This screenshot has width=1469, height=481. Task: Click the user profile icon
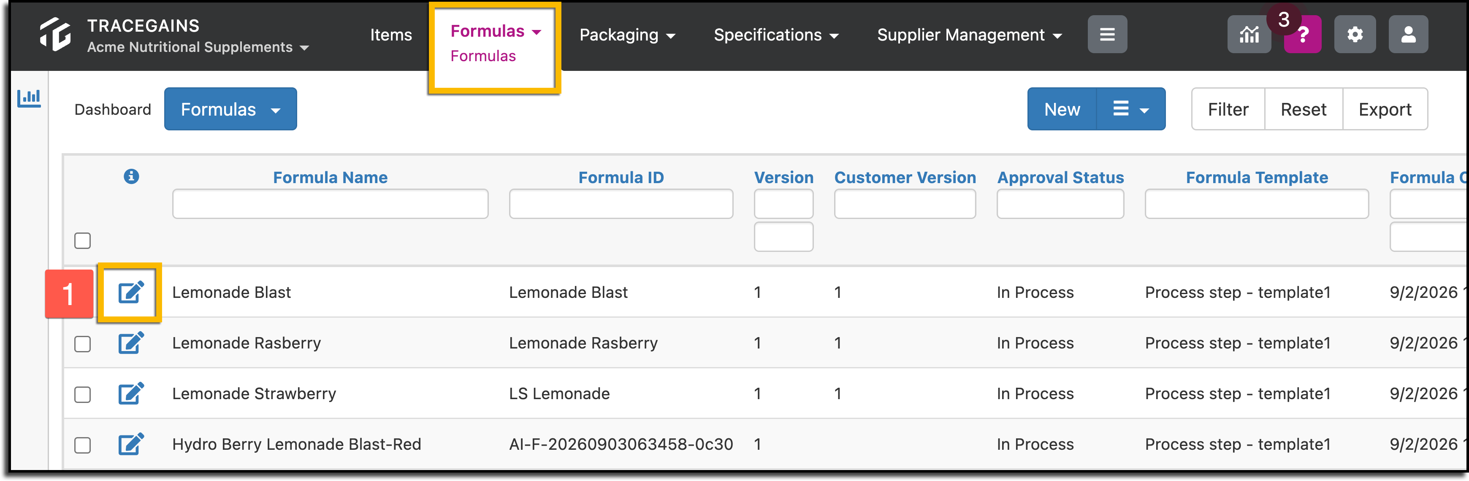point(1408,35)
